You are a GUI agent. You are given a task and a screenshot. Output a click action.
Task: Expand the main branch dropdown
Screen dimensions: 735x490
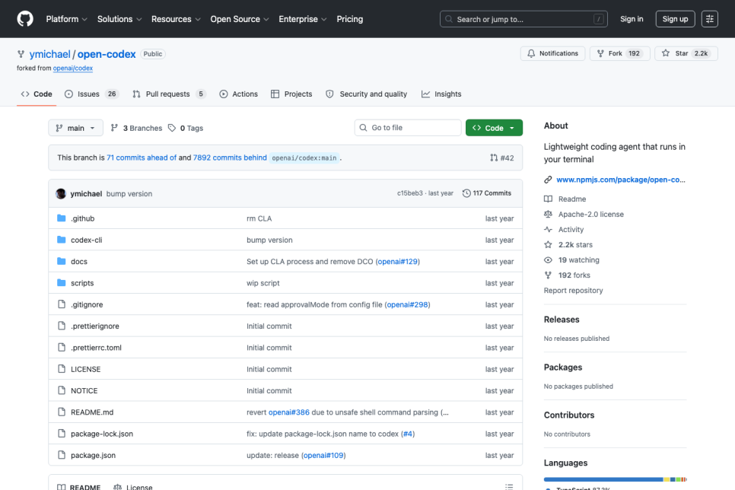pyautogui.click(x=75, y=128)
